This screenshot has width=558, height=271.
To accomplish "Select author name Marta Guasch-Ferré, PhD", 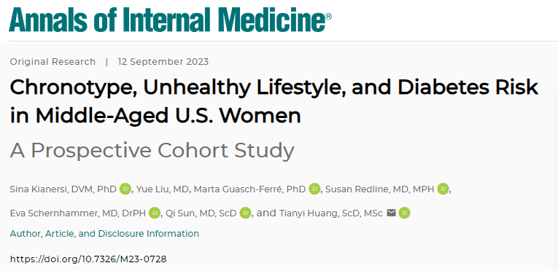I will coord(249,189).
